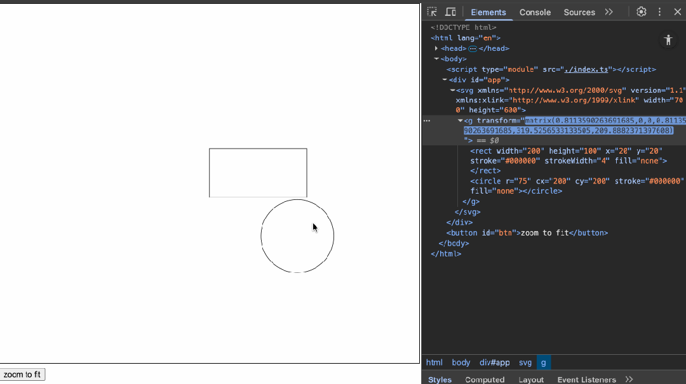
Task: Select the button id btn row
Action: (x=527, y=233)
